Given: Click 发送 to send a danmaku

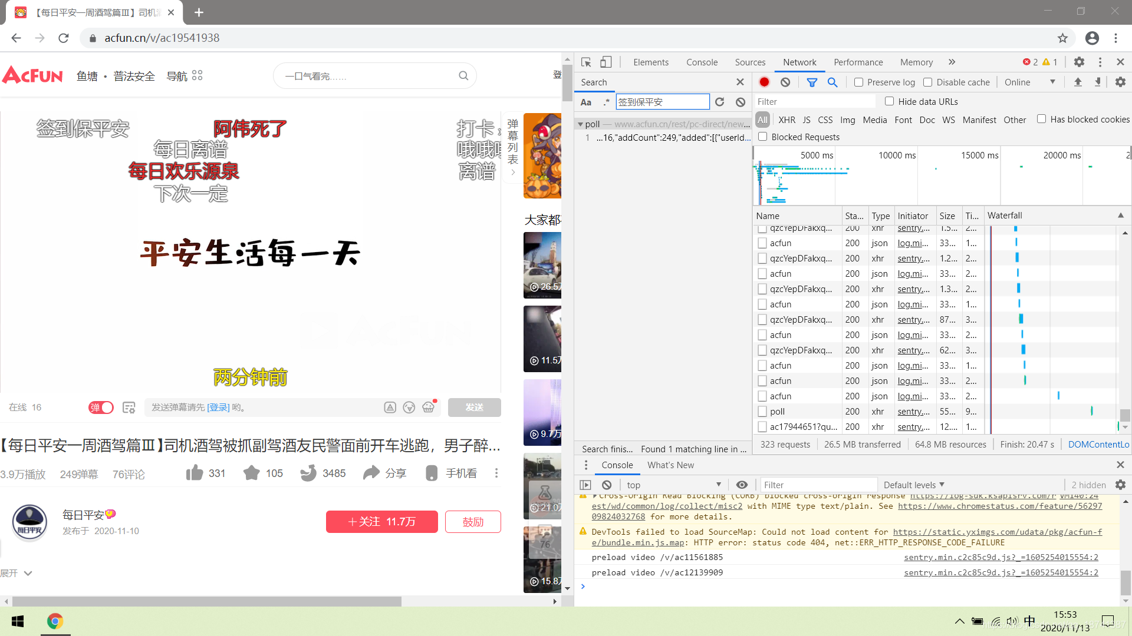Looking at the screenshot, I should 474,407.
